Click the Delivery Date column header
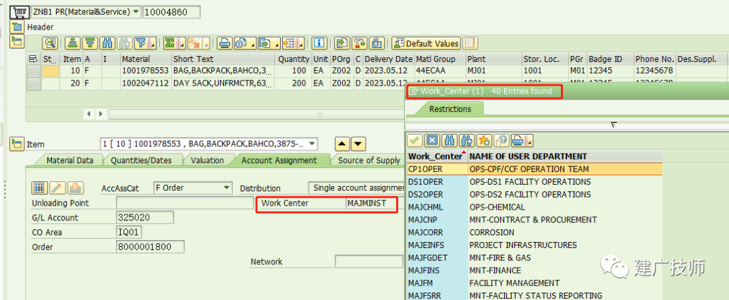 click(x=388, y=59)
